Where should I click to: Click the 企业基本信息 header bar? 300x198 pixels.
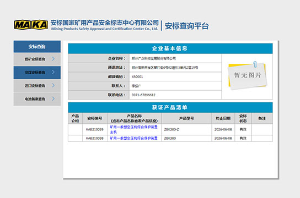pos(170,48)
